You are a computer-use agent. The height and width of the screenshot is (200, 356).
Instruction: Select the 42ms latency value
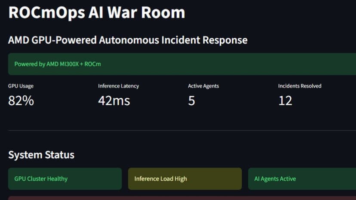[x=114, y=100]
